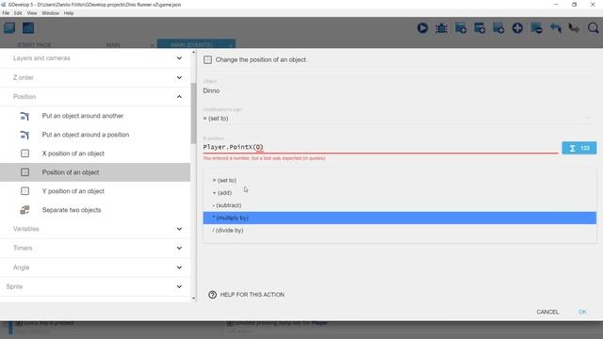Open the File menu
The width and height of the screenshot is (603, 339).
6,13
